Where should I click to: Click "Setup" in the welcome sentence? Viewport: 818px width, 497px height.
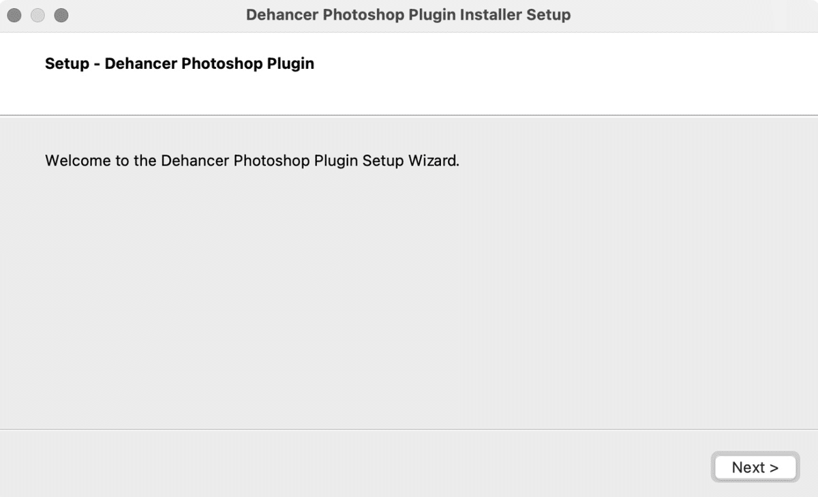(382, 162)
